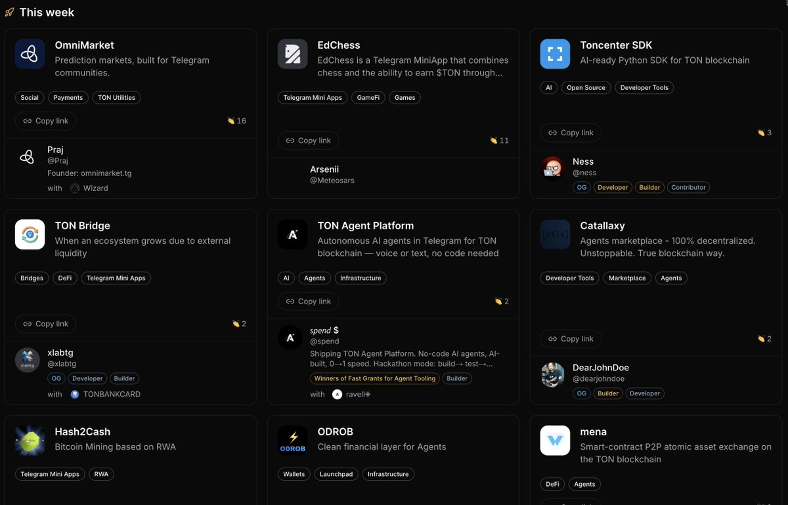Select the Launchpad tag on ODROB
The width and height of the screenshot is (788, 505).
tap(336, 474)
